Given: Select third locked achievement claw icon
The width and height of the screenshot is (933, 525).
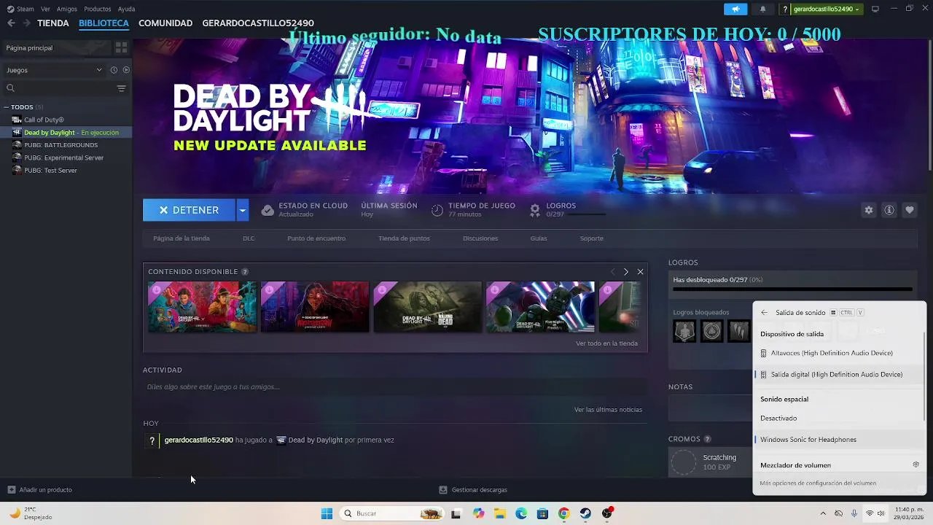Looking at the screenshot, I should click(x=738, y=331).
